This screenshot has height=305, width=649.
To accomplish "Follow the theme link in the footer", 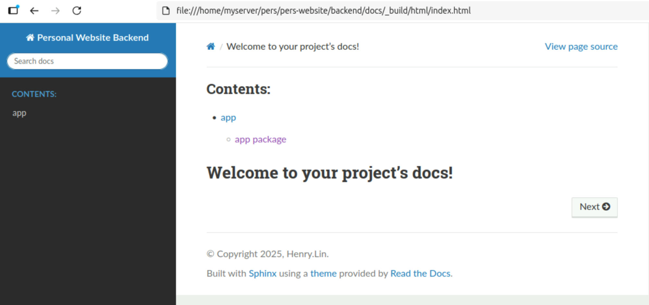I will click(x=323, y=273).
